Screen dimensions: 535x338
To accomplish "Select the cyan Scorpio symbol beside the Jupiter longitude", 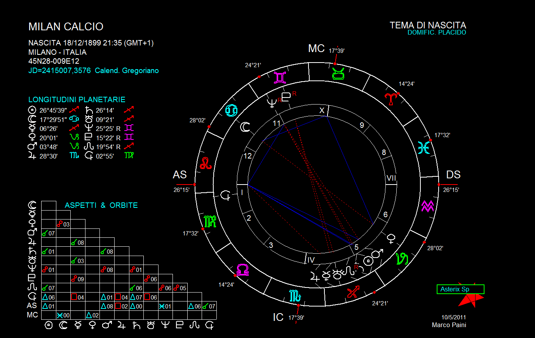I will tap(74, 155).
